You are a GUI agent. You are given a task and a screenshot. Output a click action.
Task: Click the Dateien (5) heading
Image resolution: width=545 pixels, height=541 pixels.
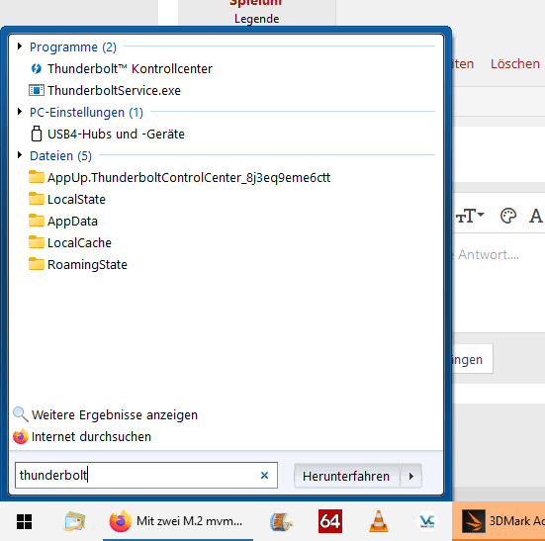(60, 155)
